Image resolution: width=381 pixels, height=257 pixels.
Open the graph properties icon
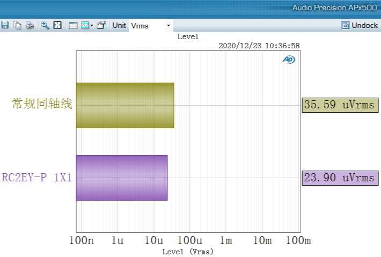[x=101, y=25]
